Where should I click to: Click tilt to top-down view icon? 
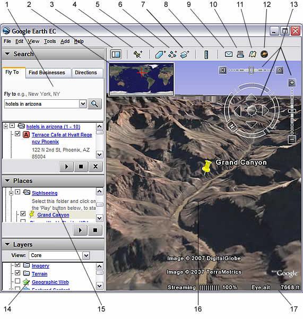pos(223,70)
